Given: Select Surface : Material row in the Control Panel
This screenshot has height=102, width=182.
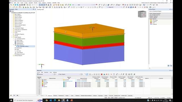Looking at the screenshot, I should point(160,18).
